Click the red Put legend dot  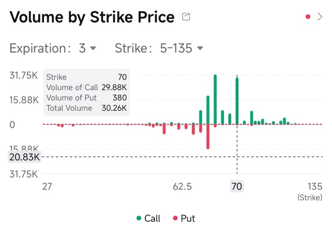pyautogui.click(x=175, y=218)
